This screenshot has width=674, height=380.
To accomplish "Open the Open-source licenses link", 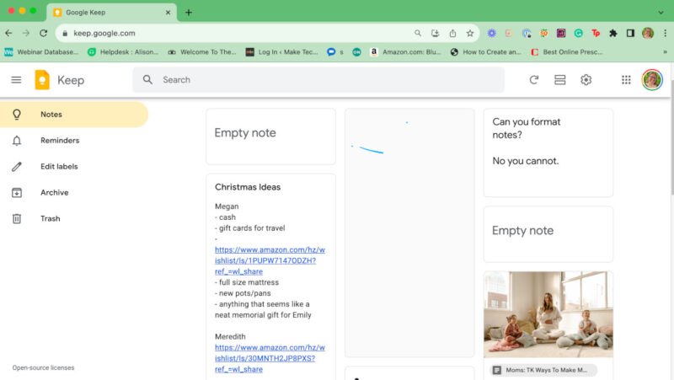I will pos(43,368).
